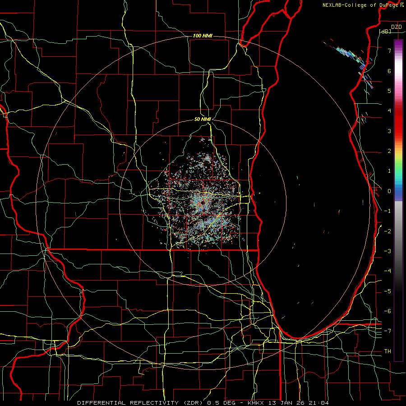Click the 4 tick label on color scale
406x406 pixels.
389,111
